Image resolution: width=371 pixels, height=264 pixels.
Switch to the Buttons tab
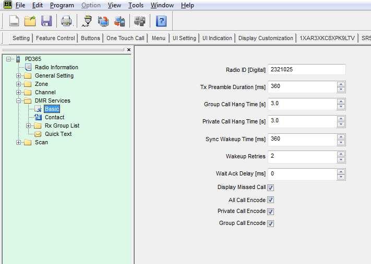click(x=90, y=38)
